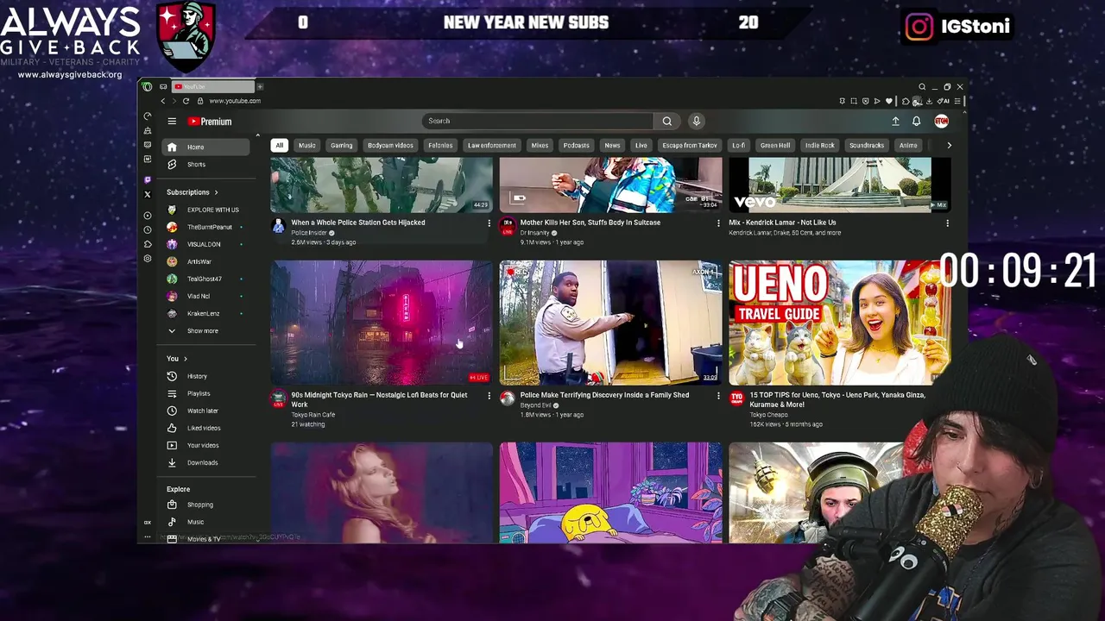This screenshot has width=1105, height=621.
Task: Select the Escape from Tarkov chip
Action: coord(689,145)
